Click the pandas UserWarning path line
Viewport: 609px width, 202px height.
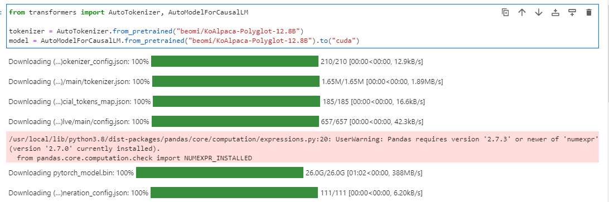click(x=303, y=140)
